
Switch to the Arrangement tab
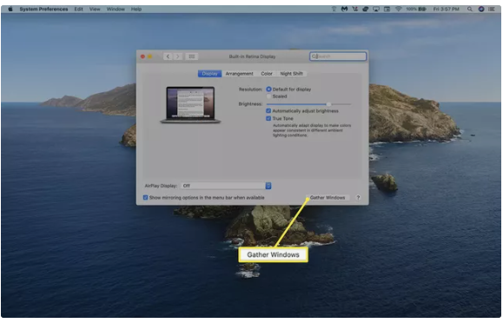[x=239, y=74]
